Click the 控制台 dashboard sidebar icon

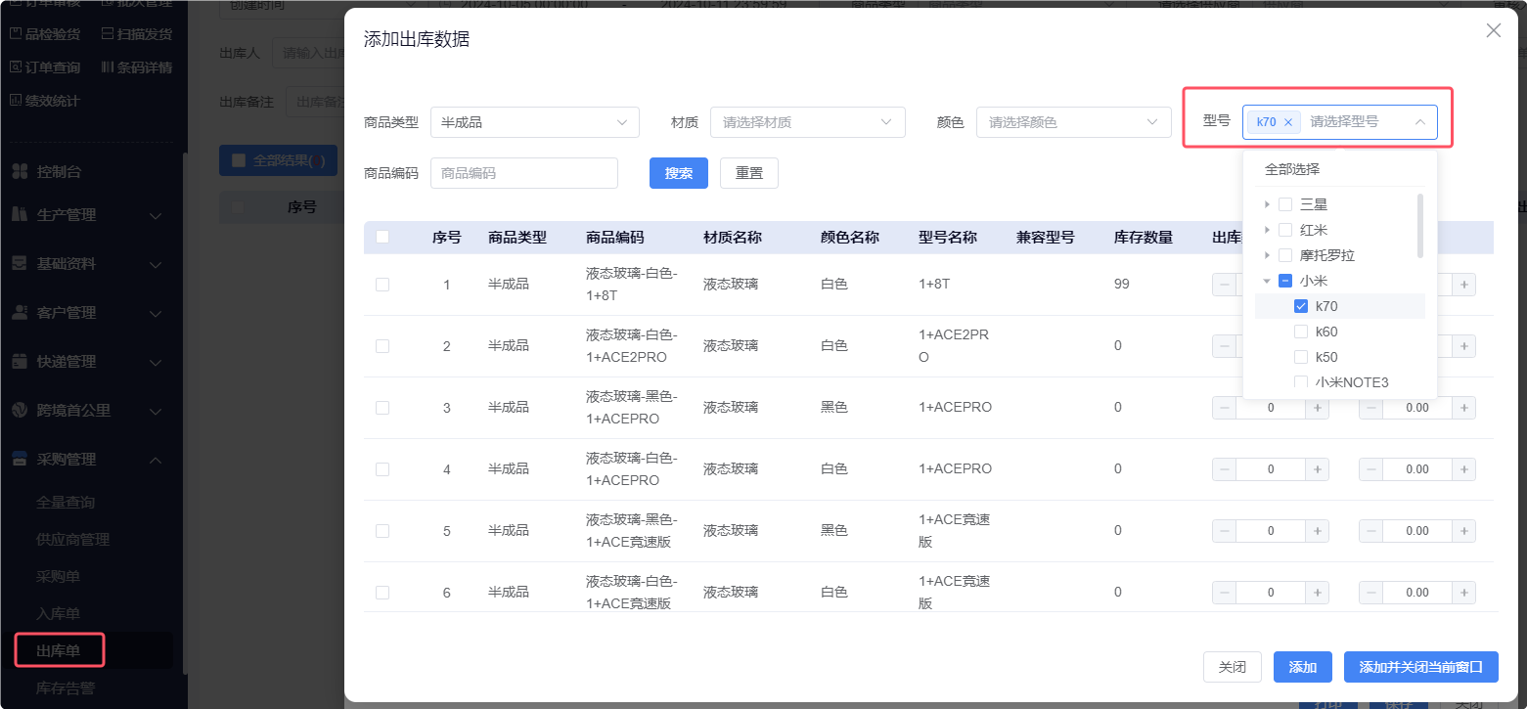click(x=19, y=172)
